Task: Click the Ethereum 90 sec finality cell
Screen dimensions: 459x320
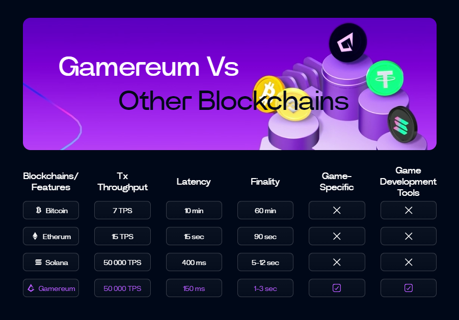Action: 265,236
